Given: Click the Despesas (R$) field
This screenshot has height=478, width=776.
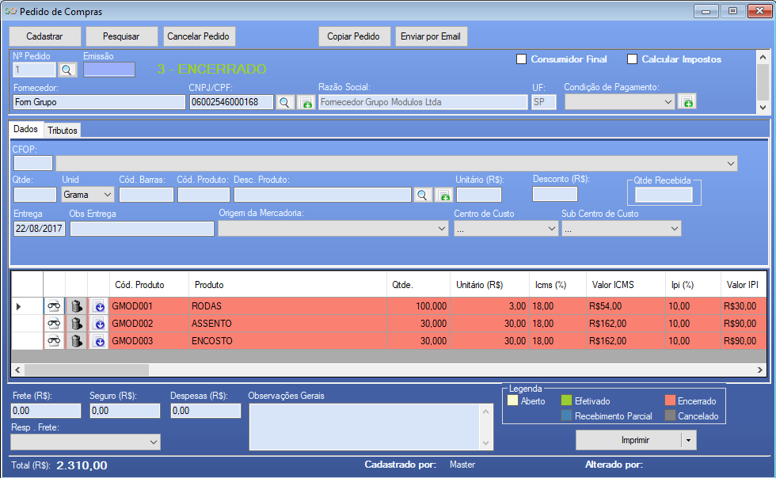Looking at the screenshot, I should point(206,411).
